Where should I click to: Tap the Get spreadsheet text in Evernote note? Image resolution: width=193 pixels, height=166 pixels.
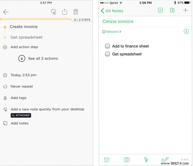pyautogui.click(x=127, y=54)
